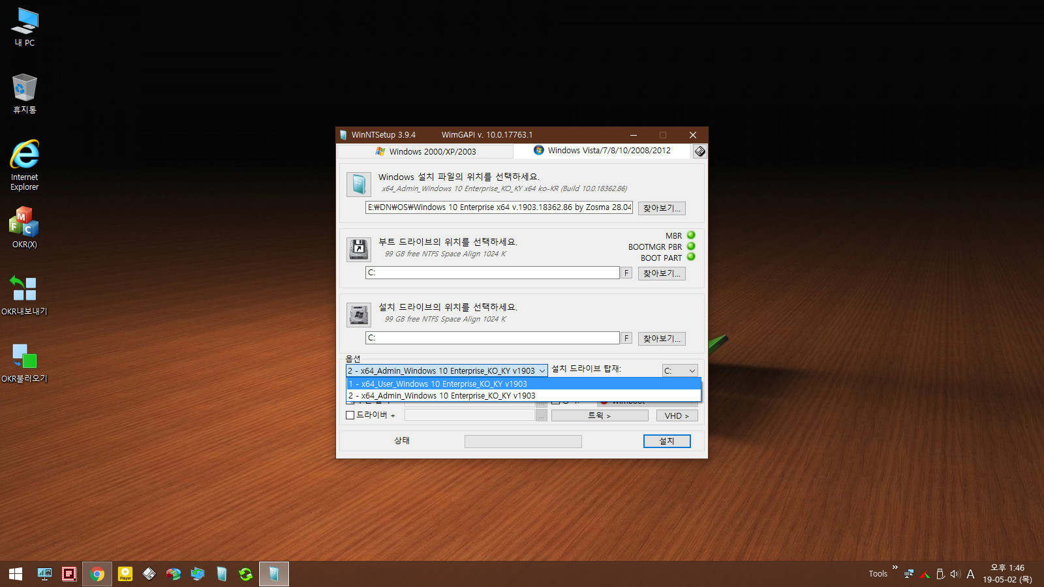
Task: Open the red-green triangle tray icon
Action: point(925,574)
